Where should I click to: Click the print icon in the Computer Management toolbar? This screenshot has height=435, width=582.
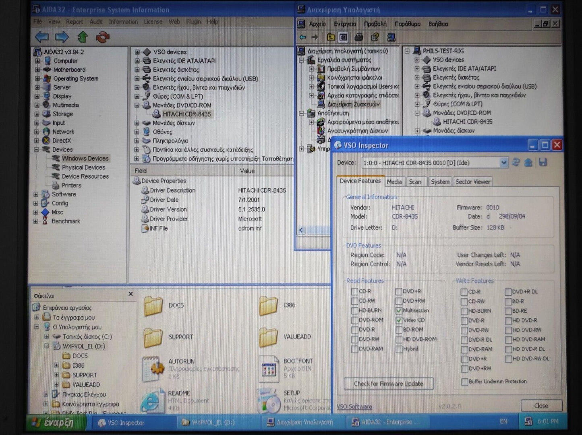coord(358,37)
